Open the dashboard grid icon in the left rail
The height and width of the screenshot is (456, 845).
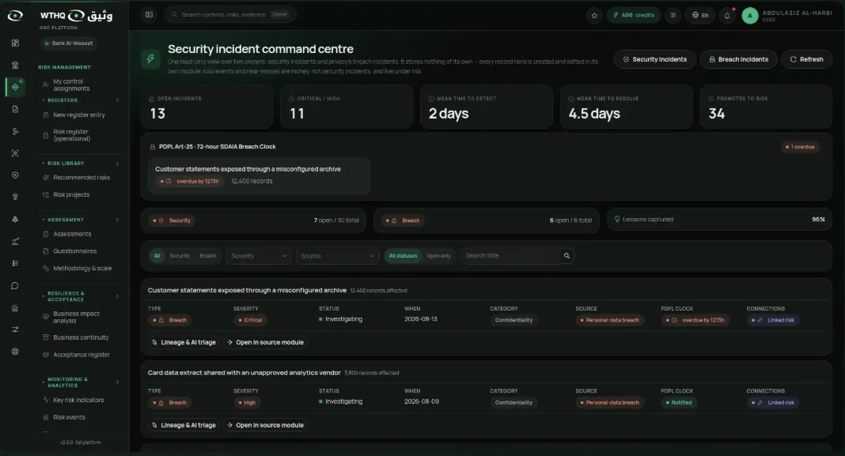point(15,43)
